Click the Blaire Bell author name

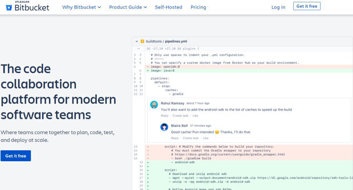[179, 126]
